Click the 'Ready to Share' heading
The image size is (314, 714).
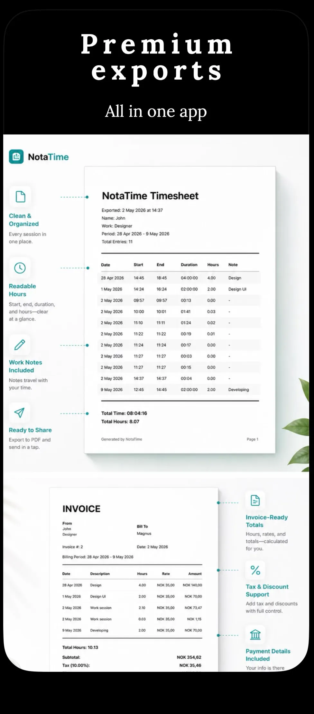click(30, 430)
